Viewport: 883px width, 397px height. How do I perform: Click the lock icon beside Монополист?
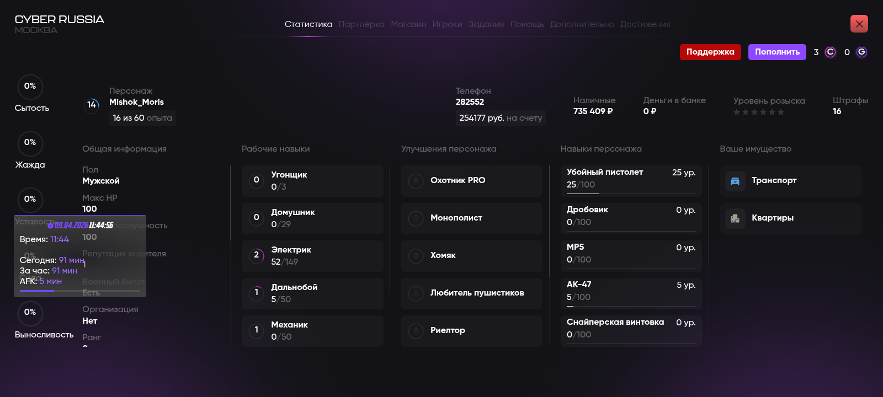416,218
